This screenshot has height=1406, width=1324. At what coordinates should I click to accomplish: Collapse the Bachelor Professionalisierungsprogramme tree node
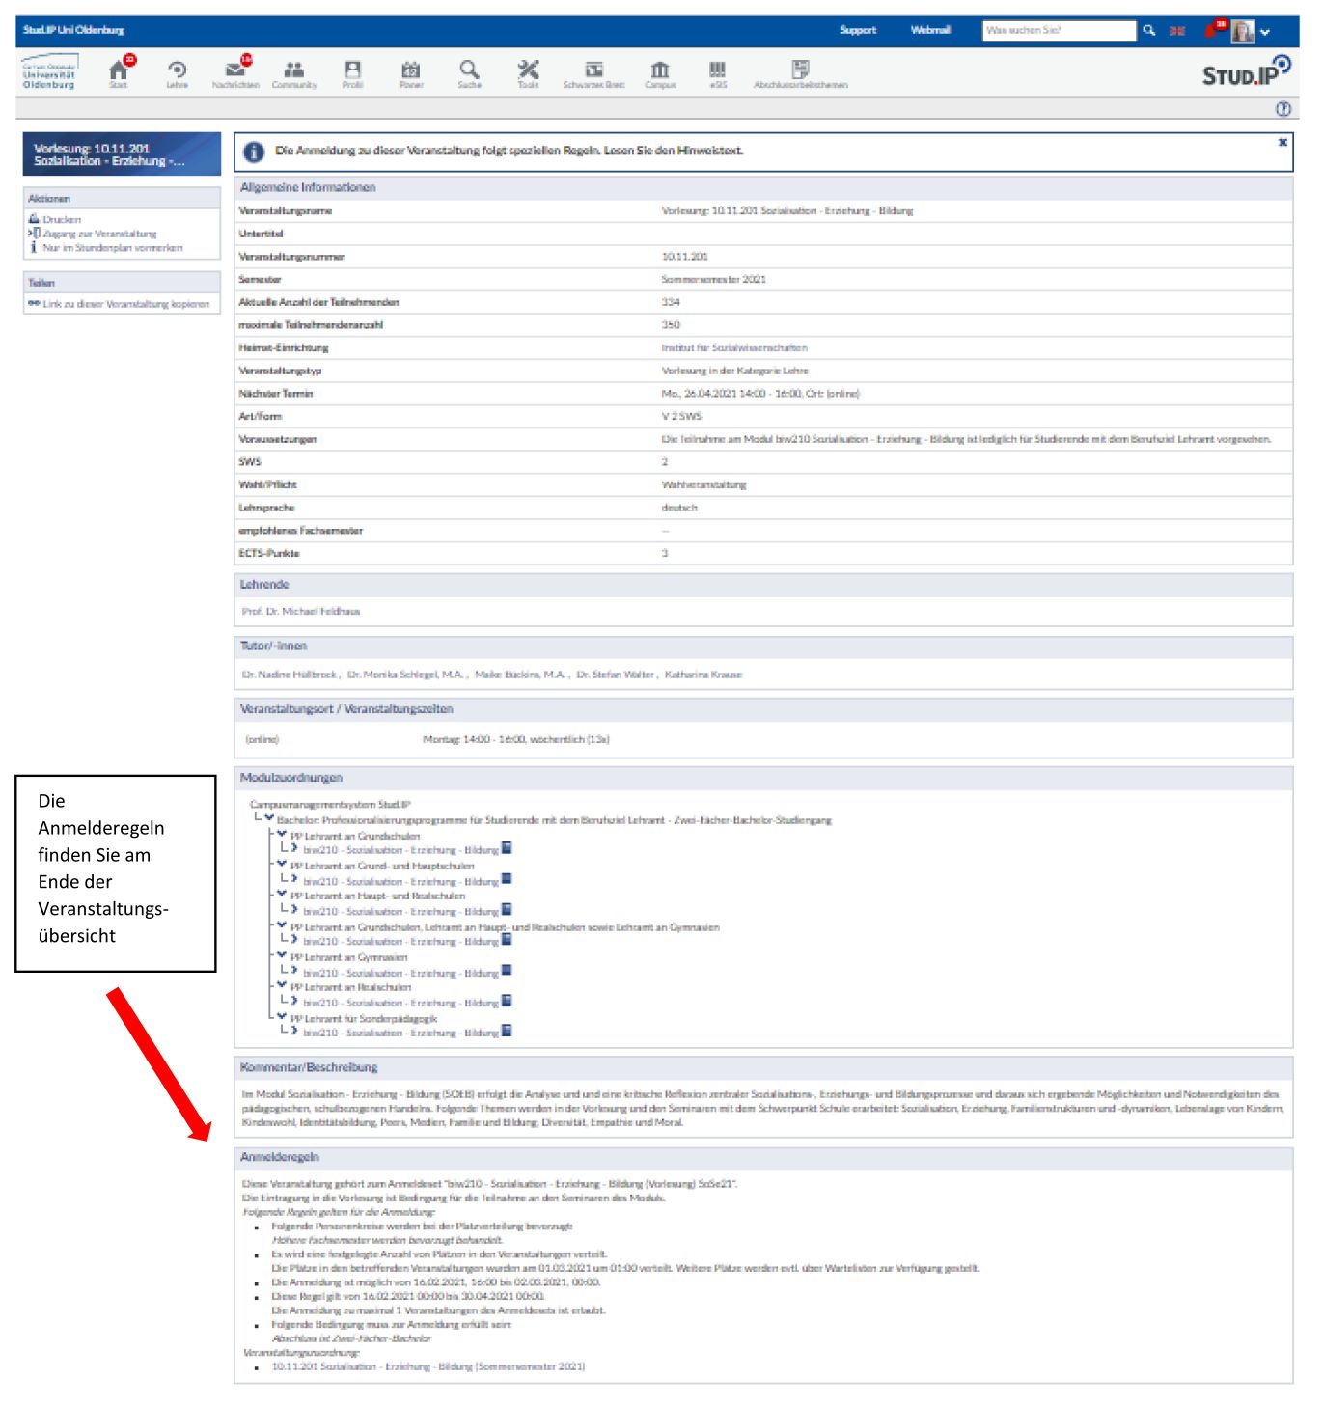pyautogui.click(x=269, y=818)
